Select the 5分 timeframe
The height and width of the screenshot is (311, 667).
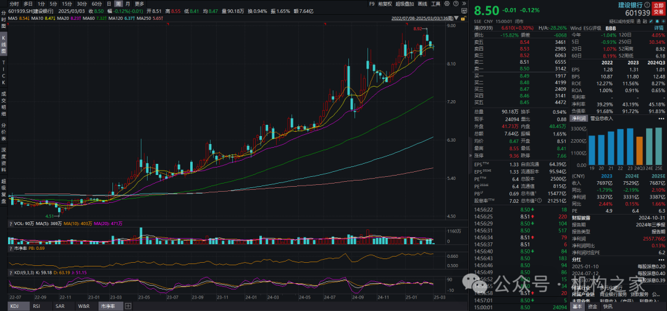pyautogui.click(x=53, y=4)
